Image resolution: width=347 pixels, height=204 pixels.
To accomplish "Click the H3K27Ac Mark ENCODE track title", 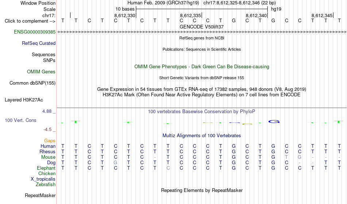I will (202, 95).
